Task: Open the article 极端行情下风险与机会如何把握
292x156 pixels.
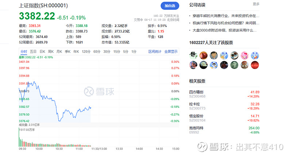Action: [226, 23]
